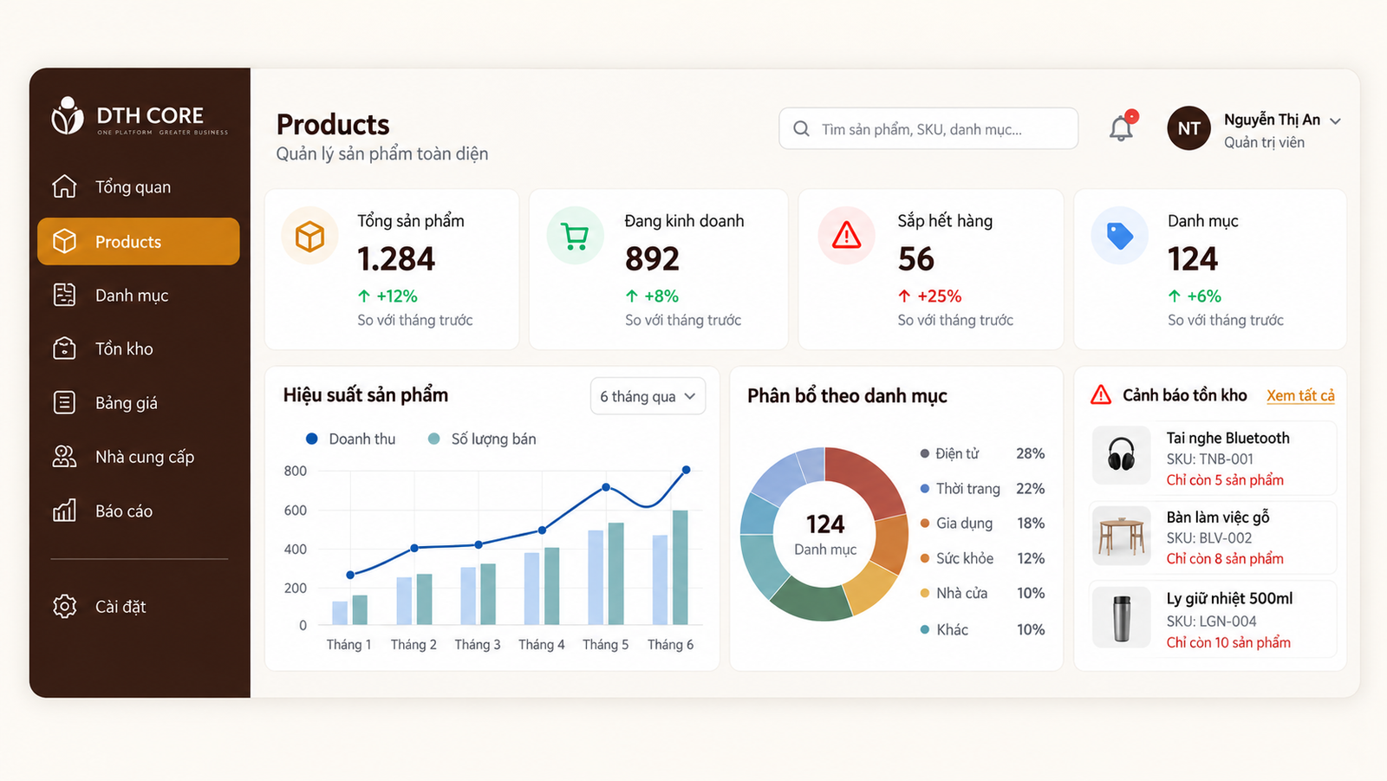Click the Quản trị viên role label
This screenshot has height=781, width=1387.
[x=1264, y=142]
